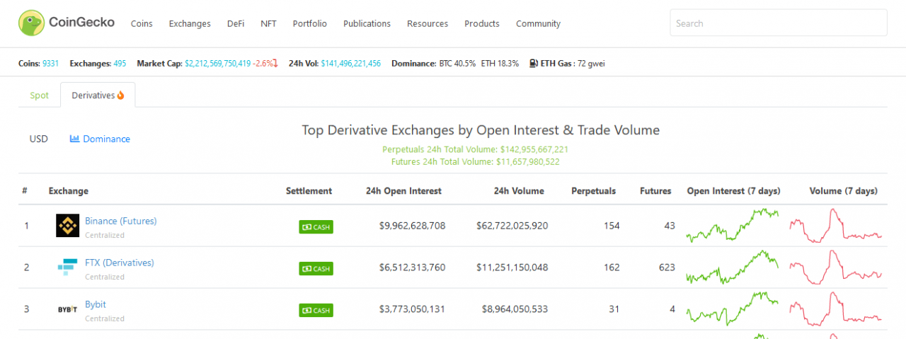Sort by the Exchange column header
The width and height of the screenshot is (906, 339).
point(69,191)
